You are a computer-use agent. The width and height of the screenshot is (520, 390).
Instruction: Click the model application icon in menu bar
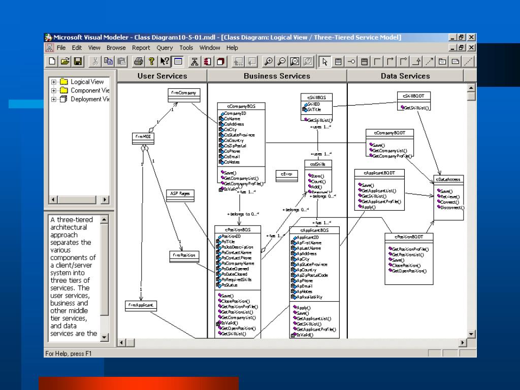point(49,48)
